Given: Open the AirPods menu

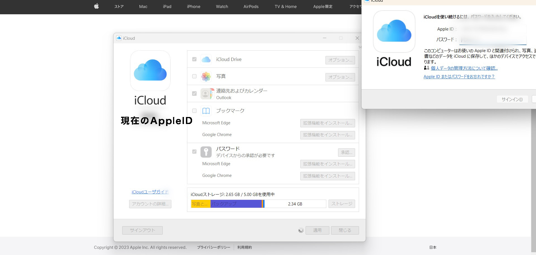Looking at the screenshot, I should click(251, 6).
